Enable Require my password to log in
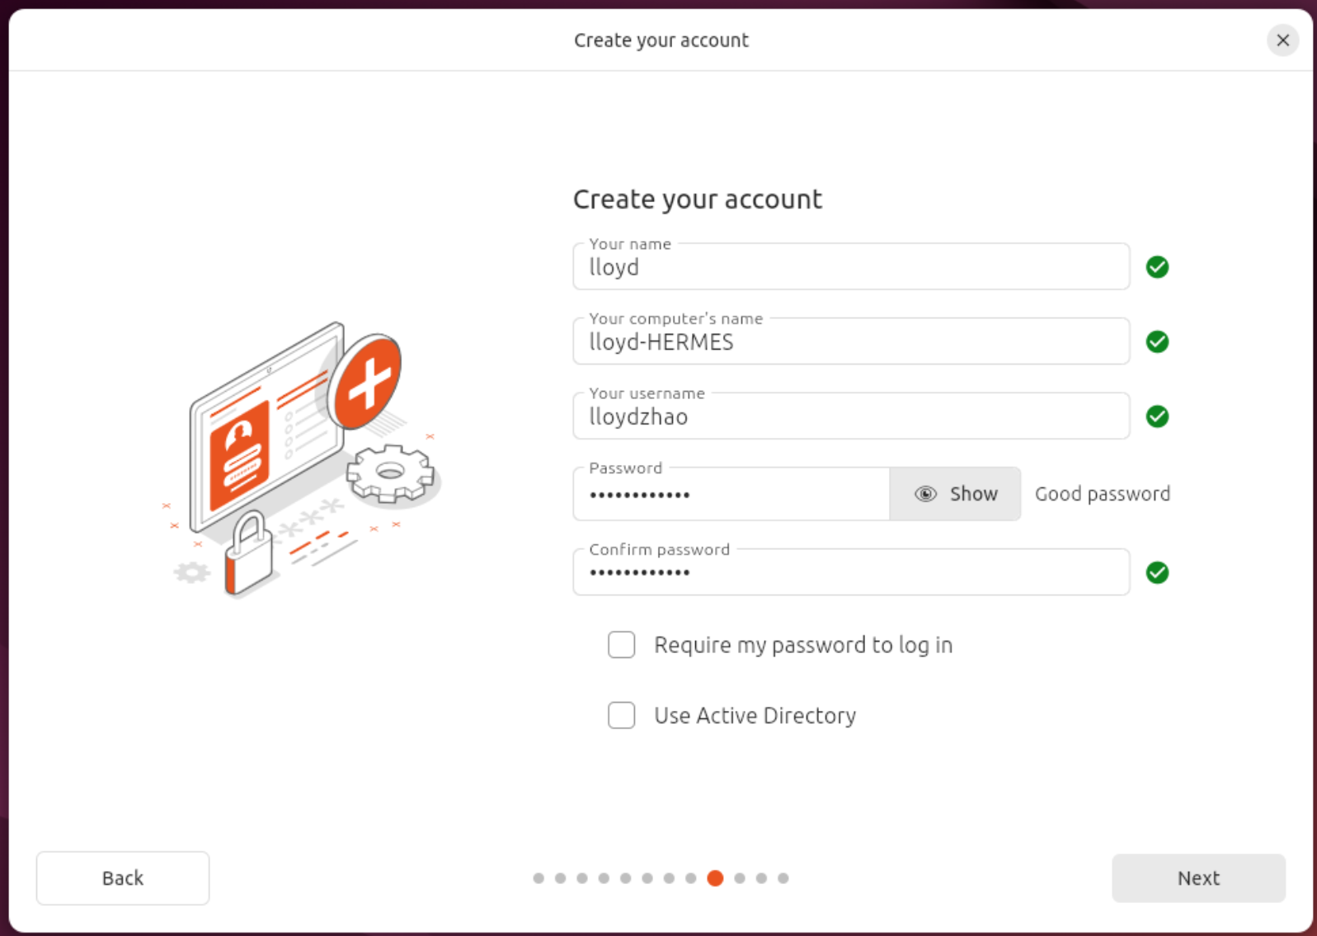The image size is (1317, 936). (x=622, y=645)
